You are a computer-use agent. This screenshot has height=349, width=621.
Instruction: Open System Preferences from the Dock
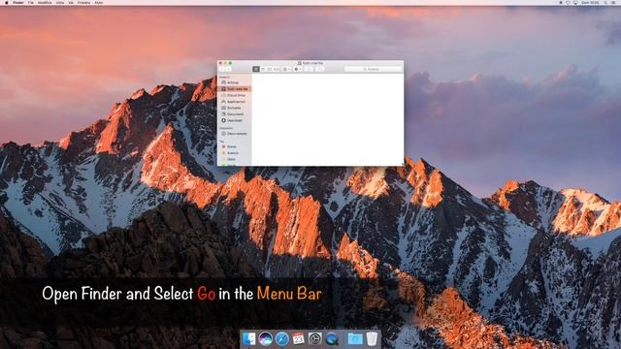(314, 338)
